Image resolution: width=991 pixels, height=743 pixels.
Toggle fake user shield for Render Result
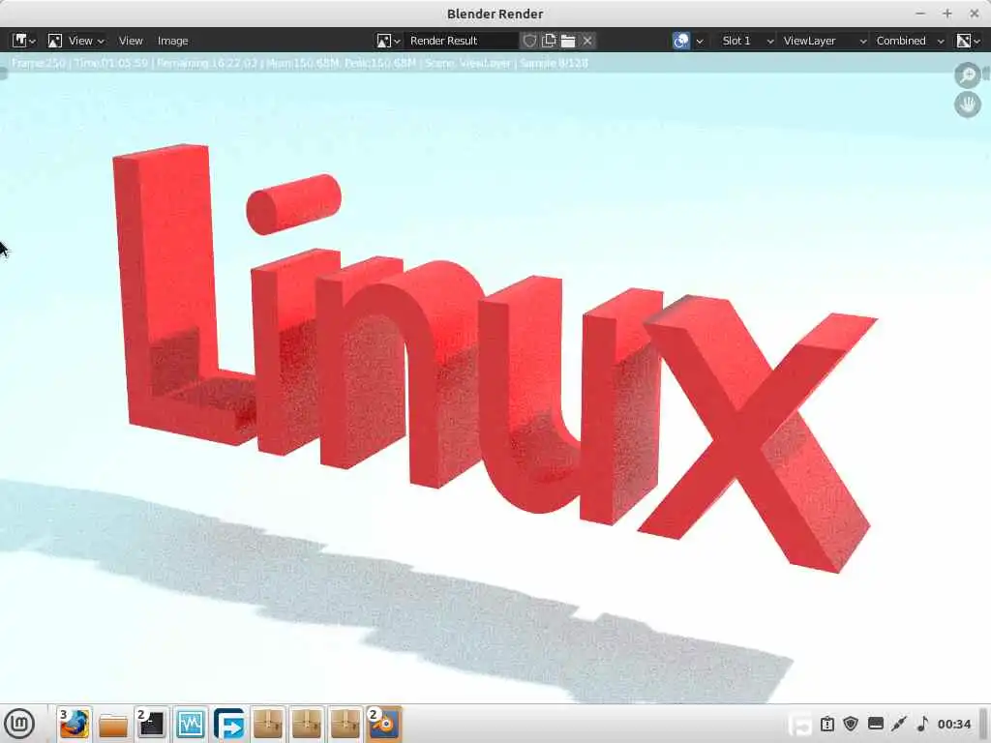[x=529, y=41]
